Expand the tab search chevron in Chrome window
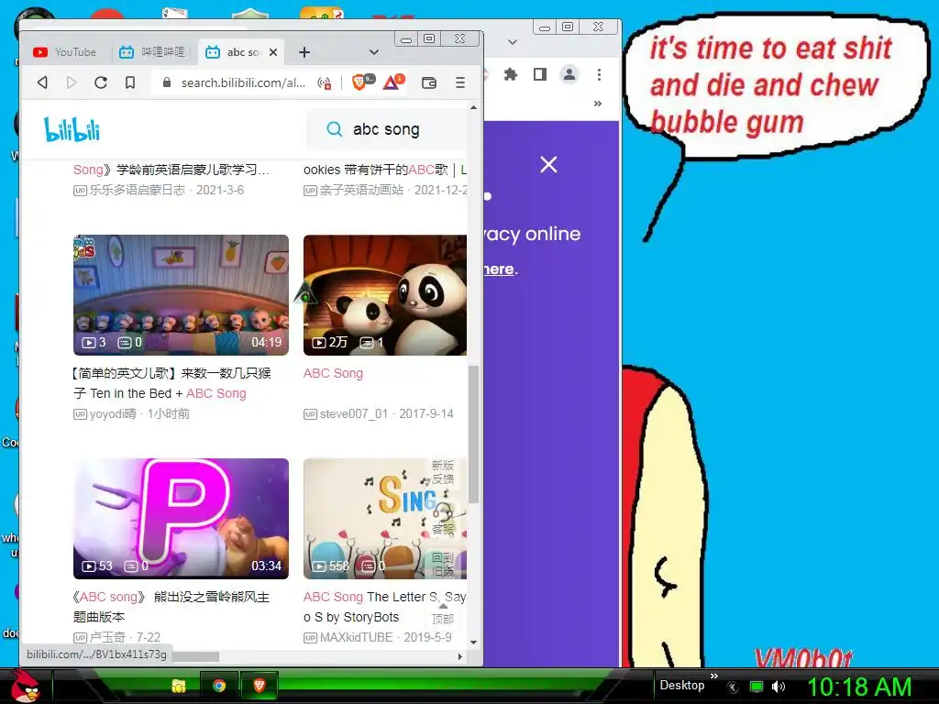Image resolution: width=939 pixels, height=704 pixels. (512, 42)
